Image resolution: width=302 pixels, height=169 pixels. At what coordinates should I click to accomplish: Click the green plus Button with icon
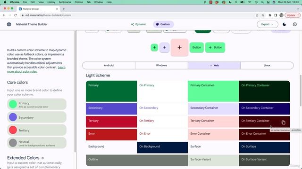[x=215, y=47]
